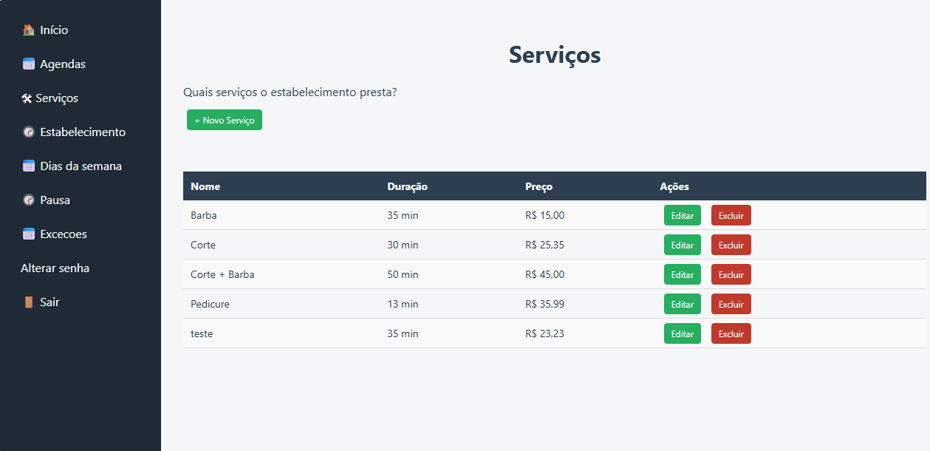The height and width of the screenshot is (451, 930).
Task: Click the calendar icon beside Dias da semana
Action: [29, 166]
